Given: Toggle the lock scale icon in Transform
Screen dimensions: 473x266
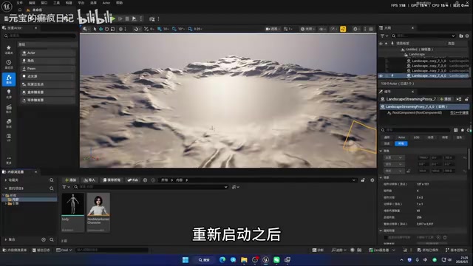Looking at the screenshot, I should (408, 171).
